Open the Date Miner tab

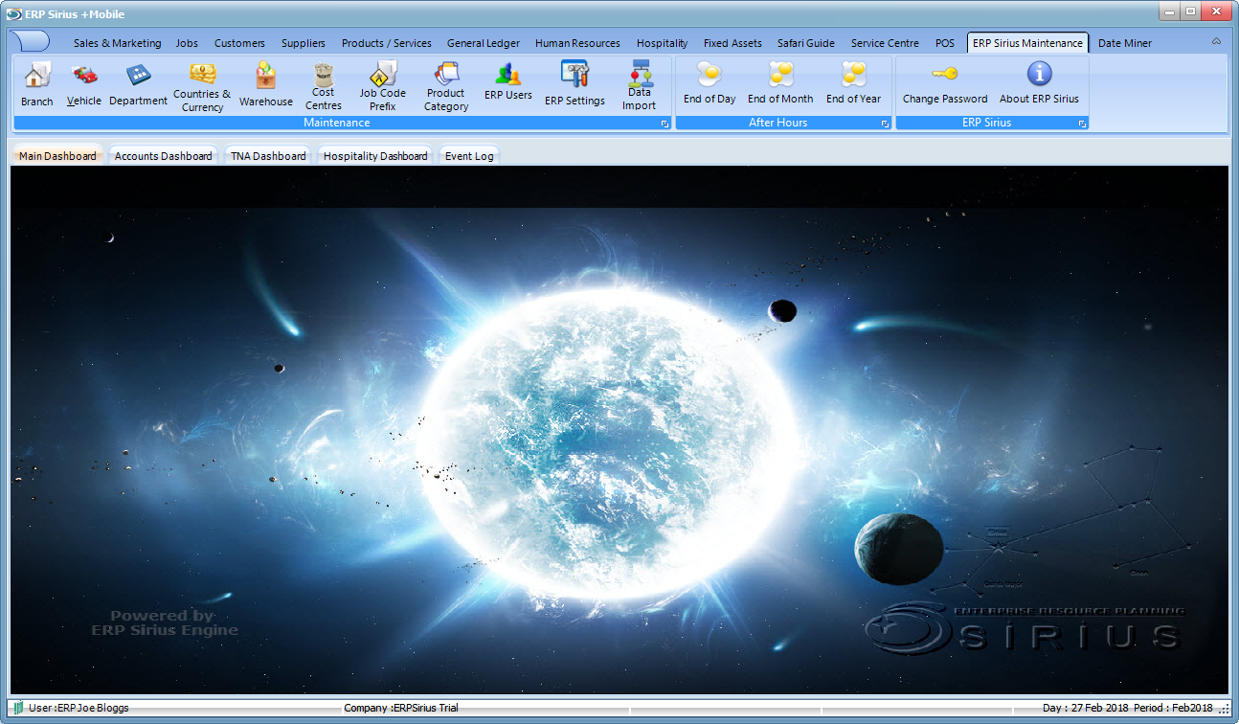pos(1125,43)
